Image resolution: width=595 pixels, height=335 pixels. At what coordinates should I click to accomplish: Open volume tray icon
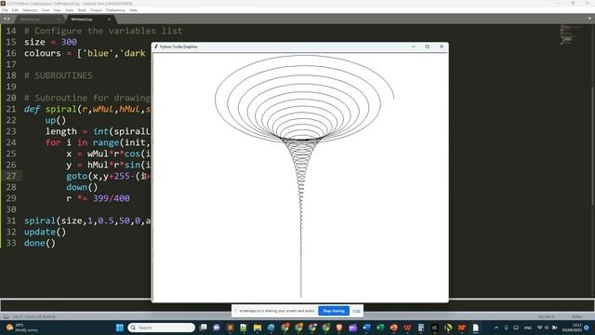click(547, 328)
